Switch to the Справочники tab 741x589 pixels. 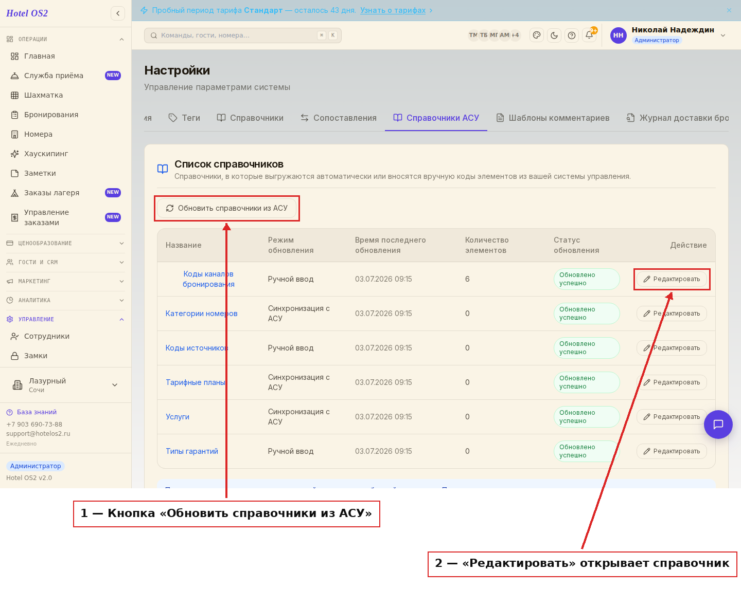click(250, 118)
